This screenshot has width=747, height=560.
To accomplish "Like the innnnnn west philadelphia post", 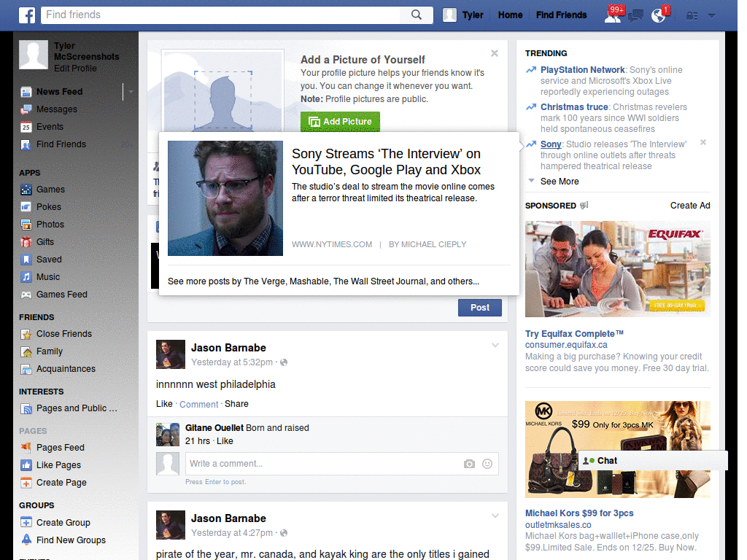I will pyautogui.click(x=164, y=404).
